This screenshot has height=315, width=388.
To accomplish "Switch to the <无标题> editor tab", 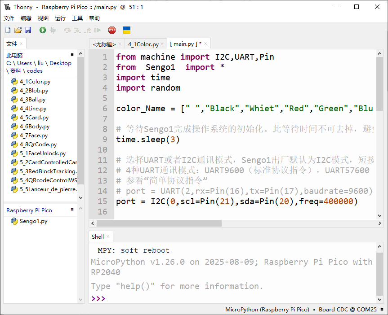I will pos(104,44).
